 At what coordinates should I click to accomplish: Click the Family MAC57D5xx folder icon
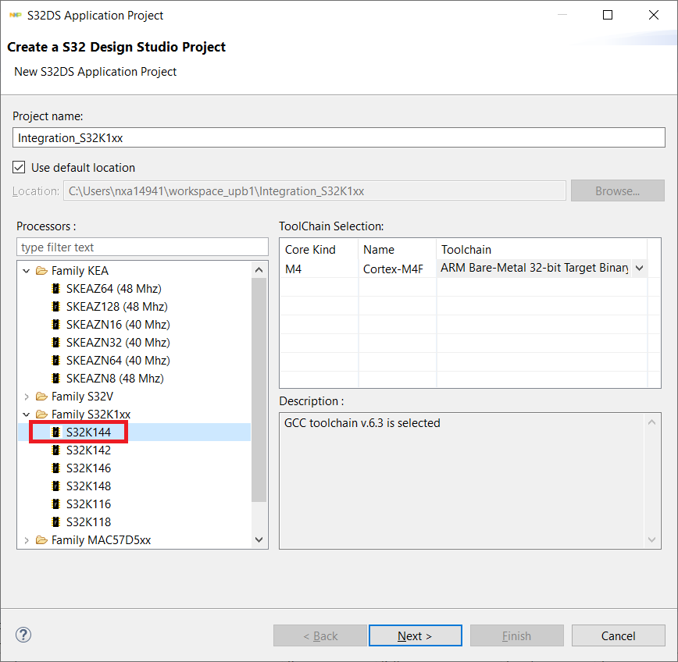point(41,540)
